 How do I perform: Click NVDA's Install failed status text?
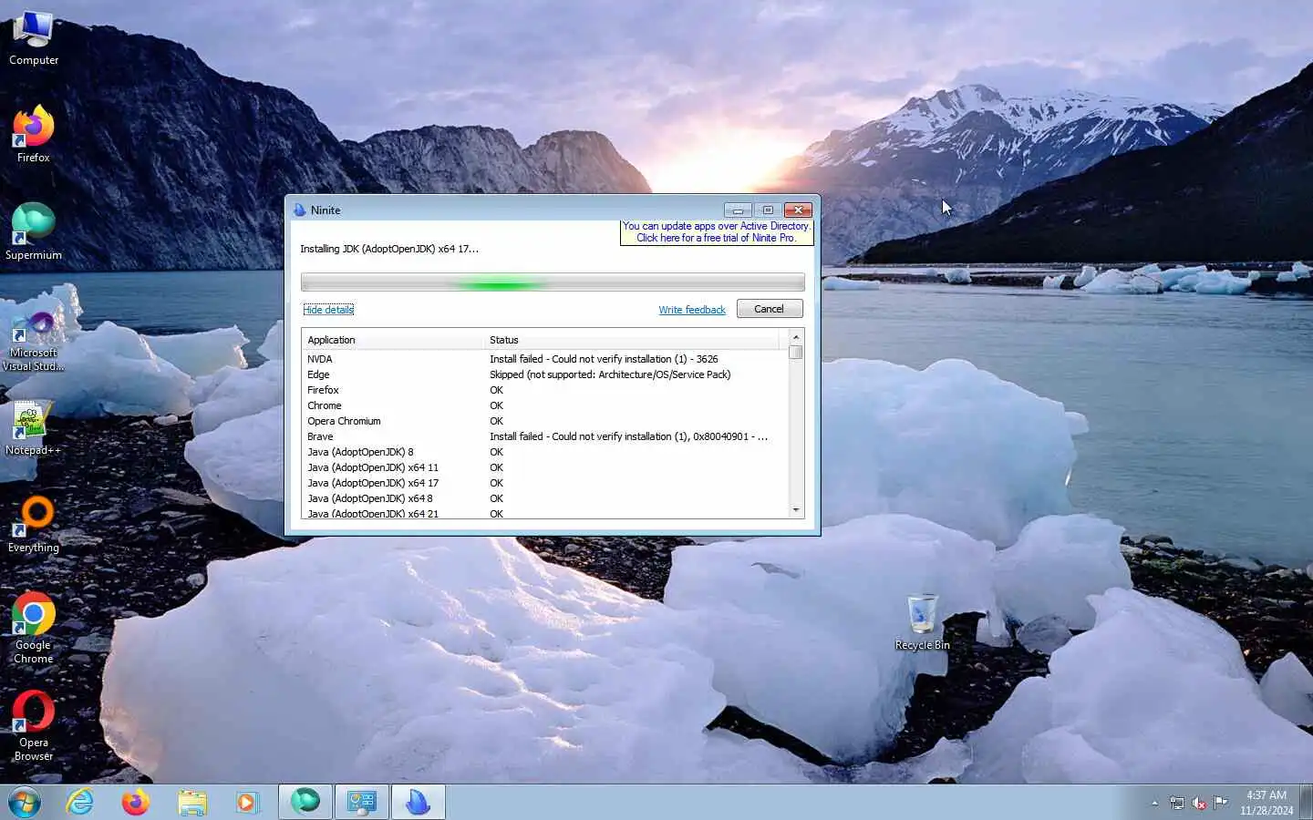click(604, 359)
